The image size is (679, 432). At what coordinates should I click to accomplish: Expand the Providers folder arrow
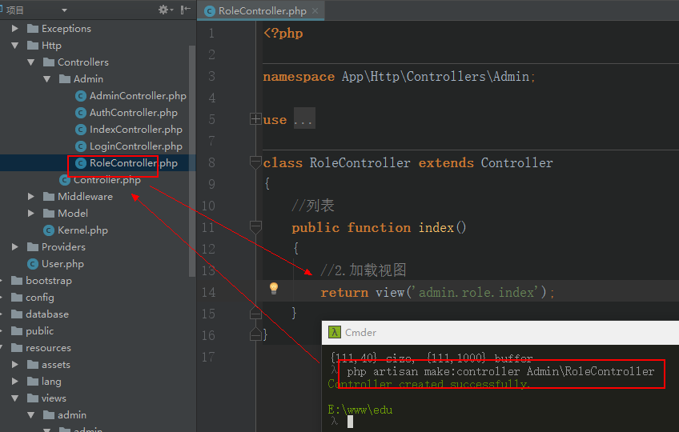(x=15, y=247)
